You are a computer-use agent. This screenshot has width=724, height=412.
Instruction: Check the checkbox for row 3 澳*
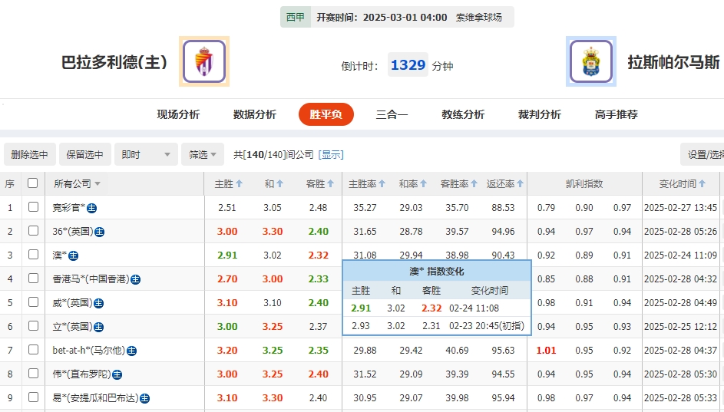tap(33, 255)
